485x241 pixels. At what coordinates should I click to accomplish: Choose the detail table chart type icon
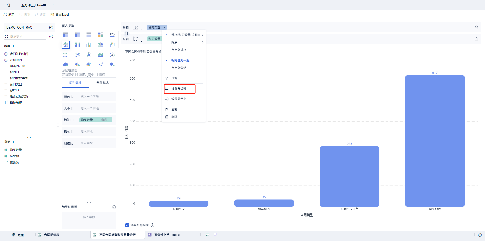pos(89,35)
